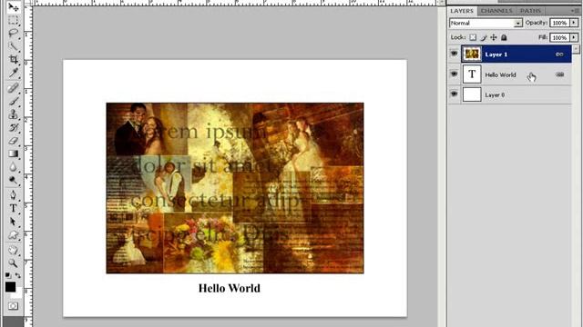Open the Opacity slider arrow

click(x=574, y=23)
